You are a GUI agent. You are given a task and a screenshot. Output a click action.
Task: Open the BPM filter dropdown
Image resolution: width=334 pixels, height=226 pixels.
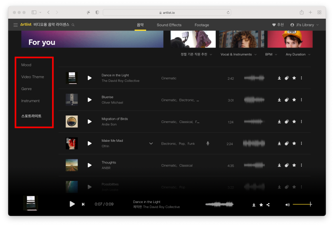[271, 55]
